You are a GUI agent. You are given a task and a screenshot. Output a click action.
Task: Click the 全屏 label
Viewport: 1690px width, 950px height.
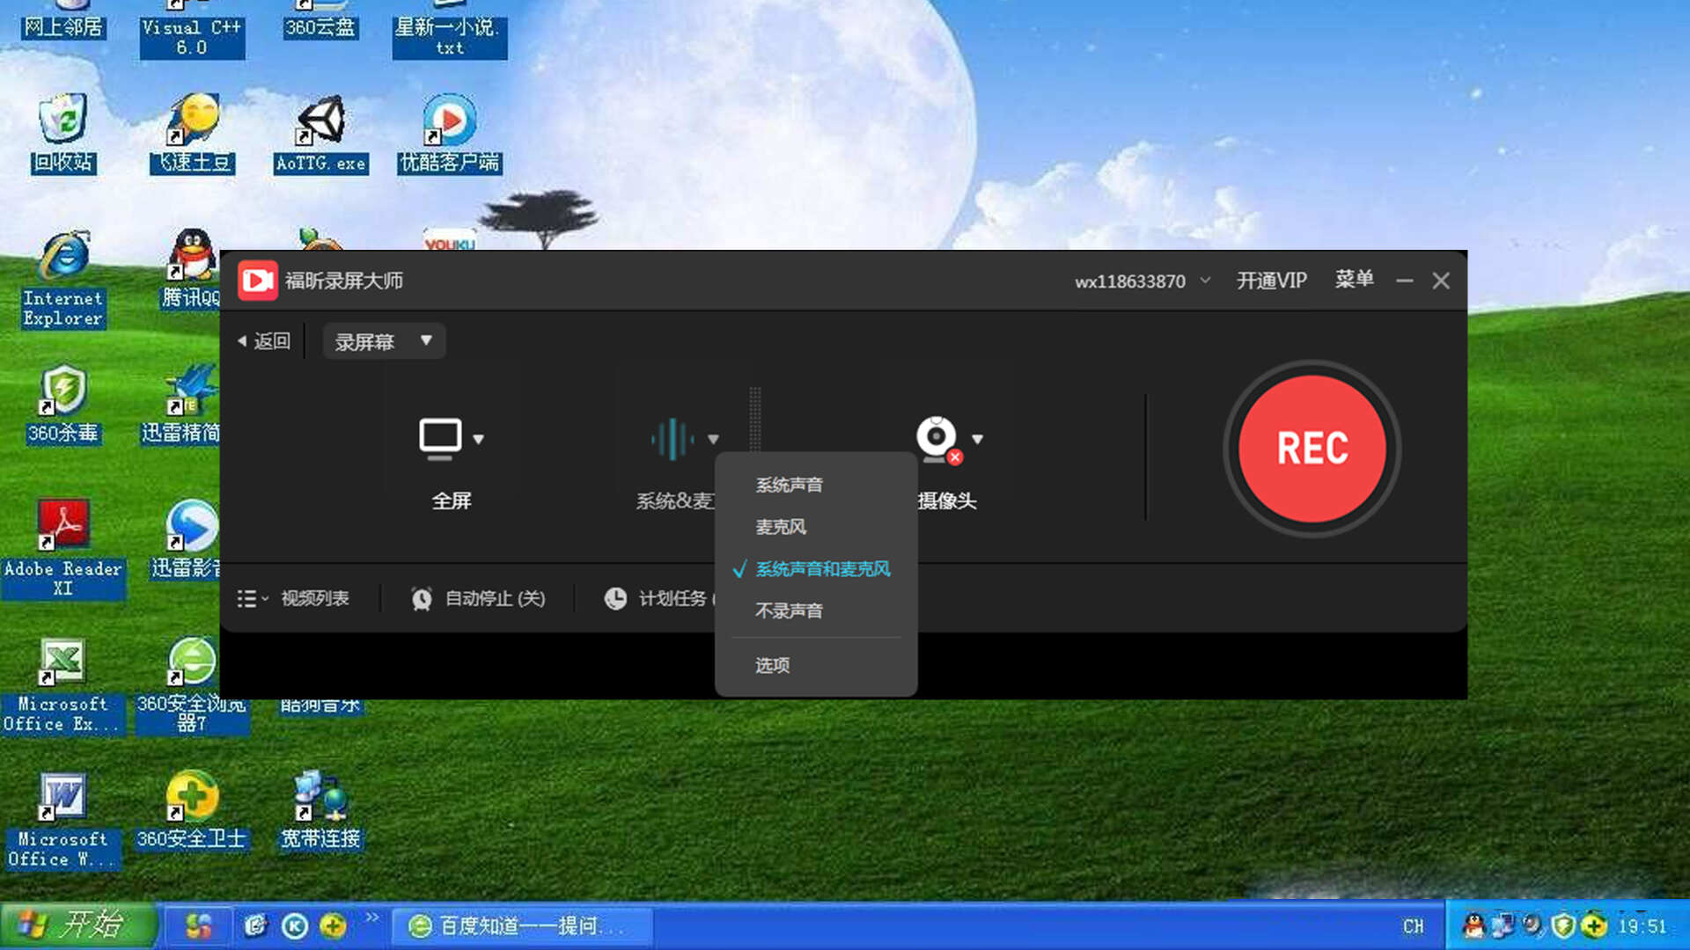[x=452, y=501]
